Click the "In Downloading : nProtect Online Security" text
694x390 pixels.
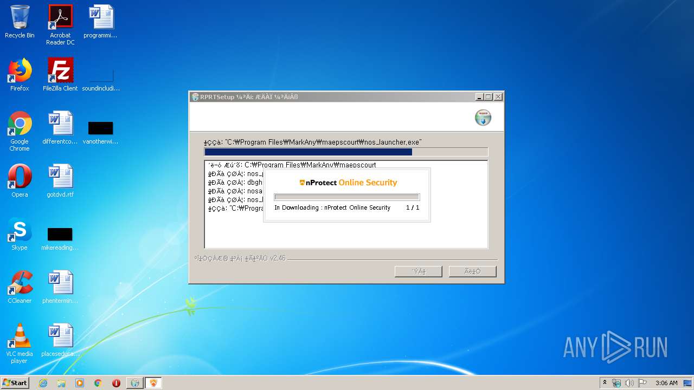[332, 207]
